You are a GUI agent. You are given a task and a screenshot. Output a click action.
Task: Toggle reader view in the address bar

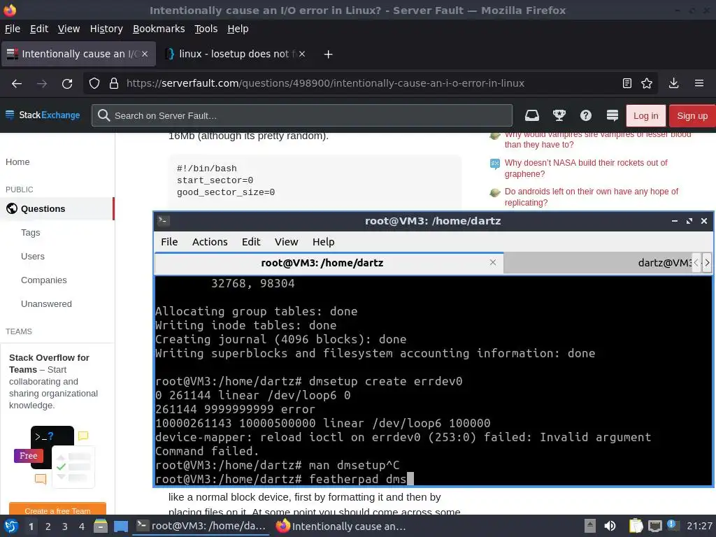(x=627, y=83)
